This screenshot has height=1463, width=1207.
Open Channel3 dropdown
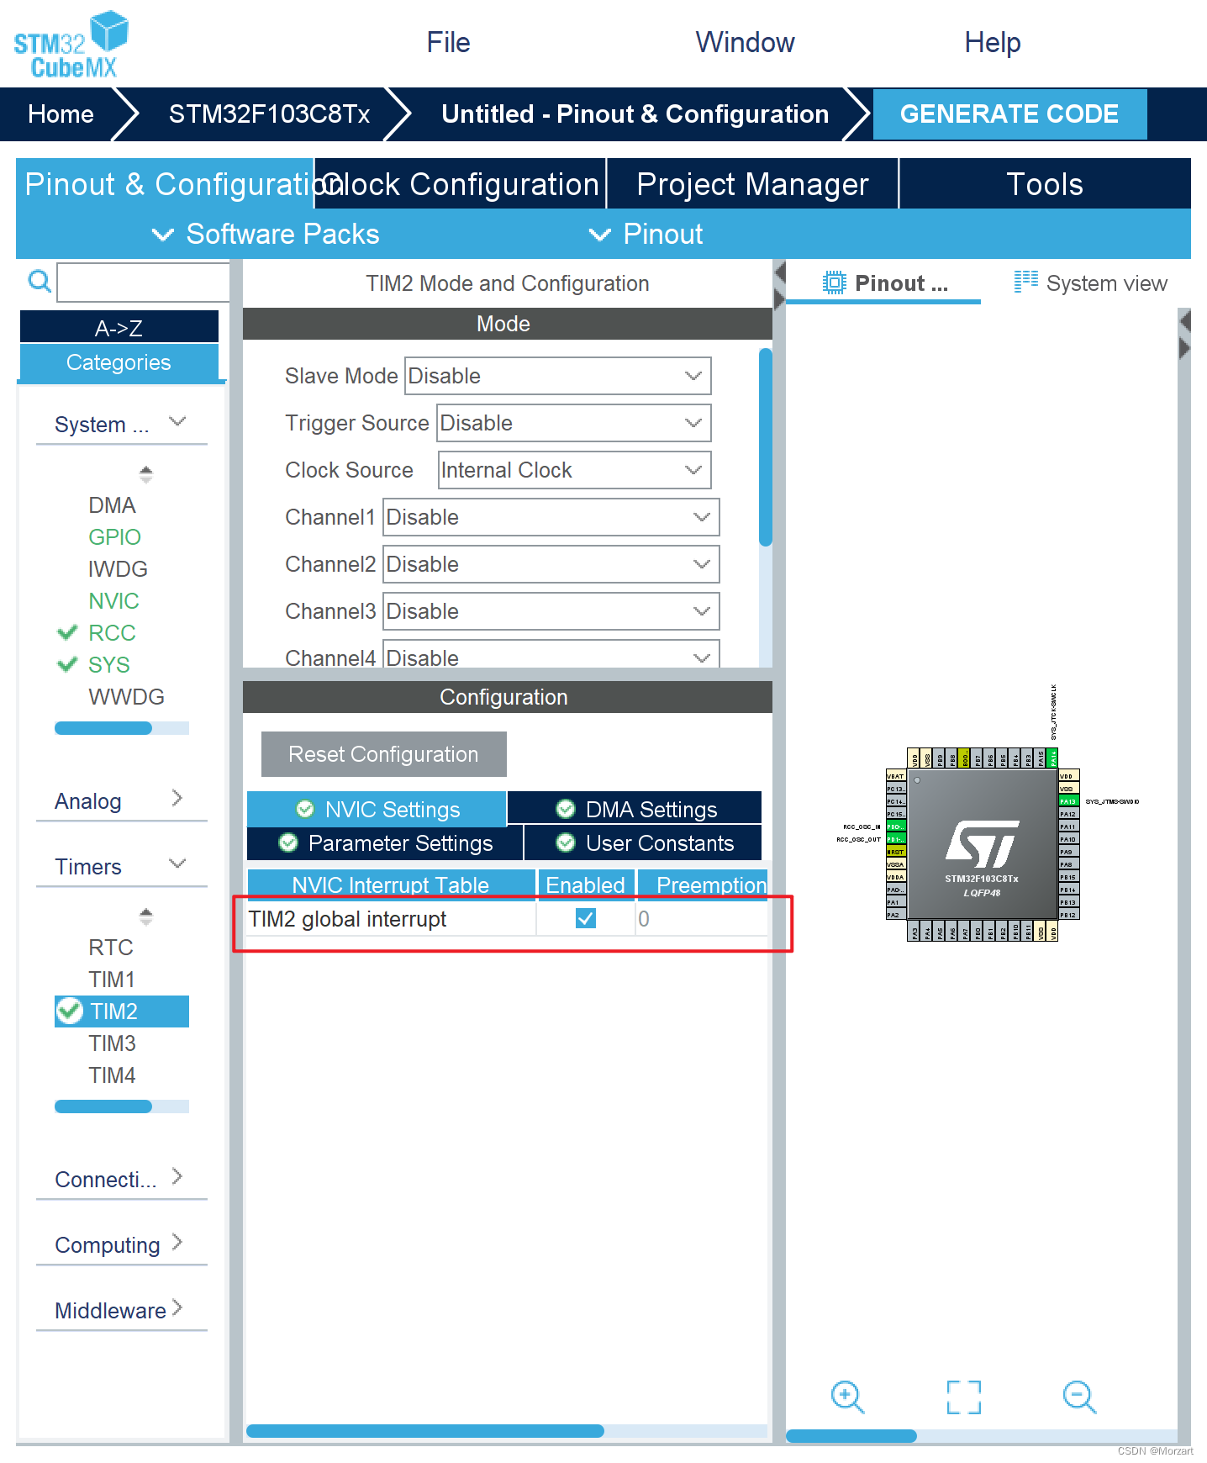[551, 611]
